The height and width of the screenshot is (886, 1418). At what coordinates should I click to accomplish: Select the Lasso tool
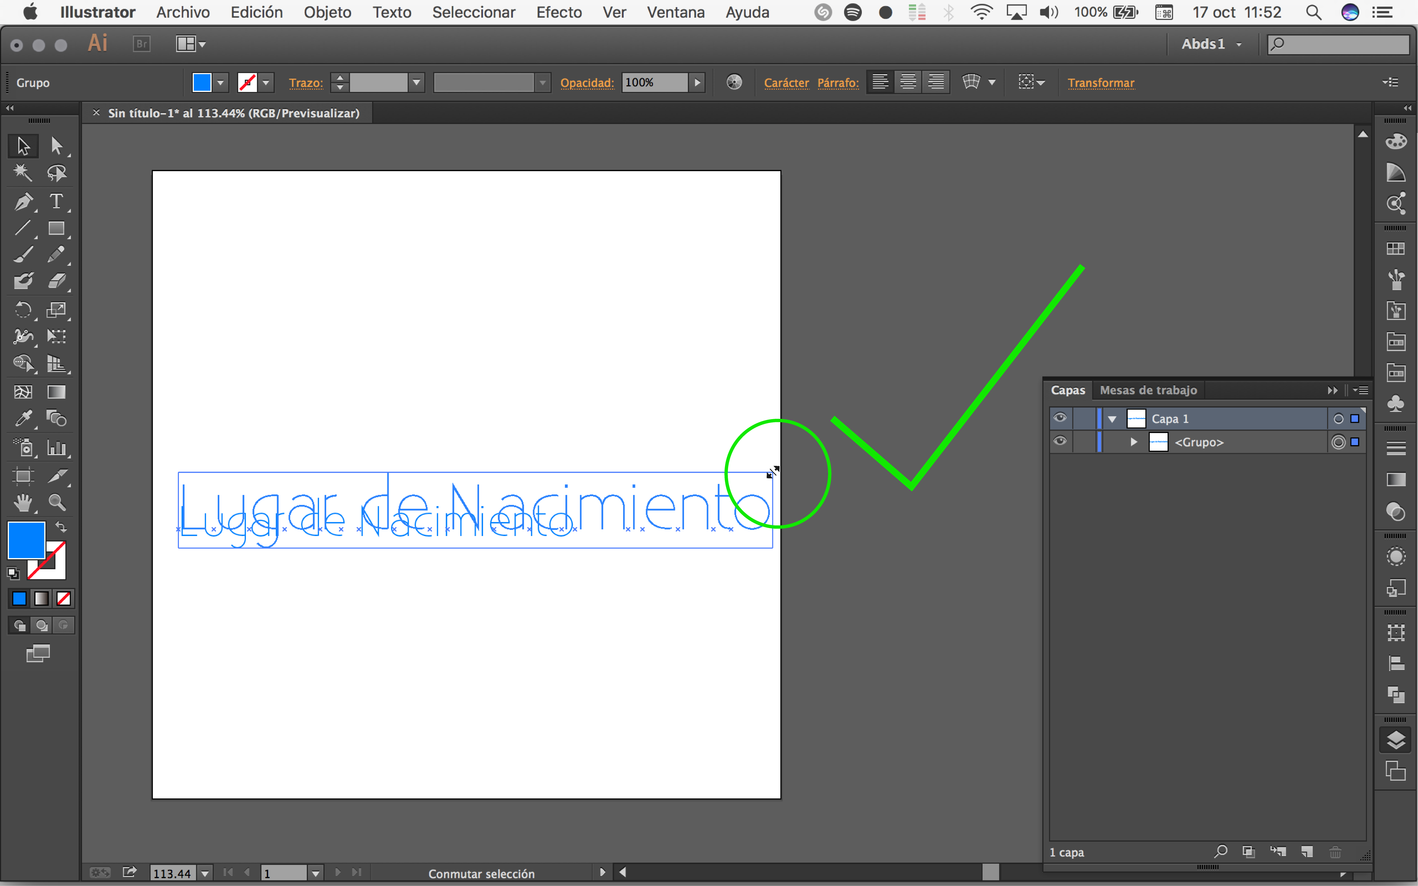click(56, 173)
